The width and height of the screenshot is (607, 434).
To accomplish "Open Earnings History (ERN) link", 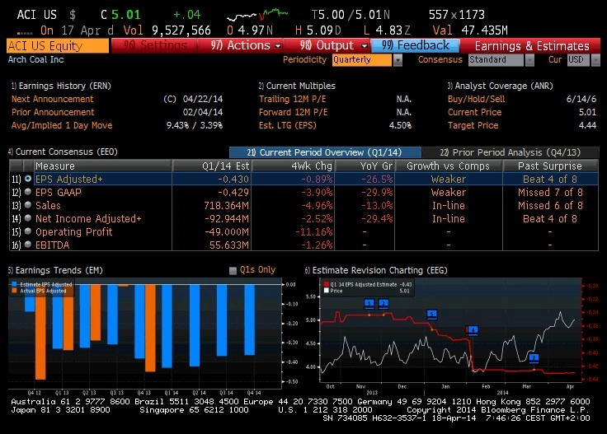I will 61,86.
